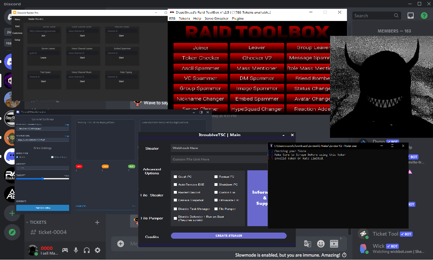Click the Ticket Tool member name

(386, 234)
